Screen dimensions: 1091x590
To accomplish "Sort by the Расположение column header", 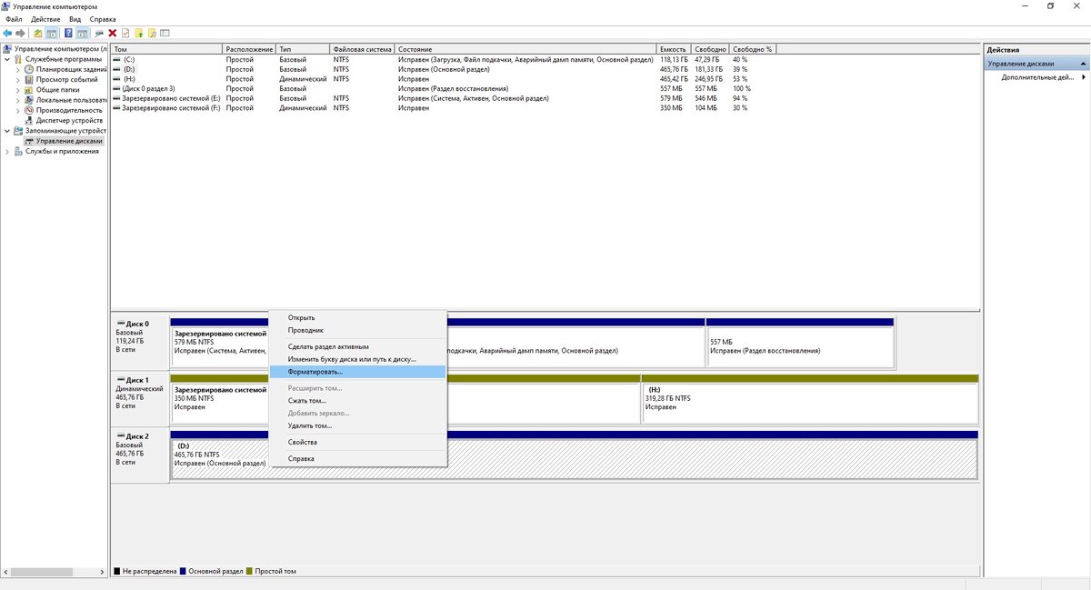I will (x=249, y=49).
